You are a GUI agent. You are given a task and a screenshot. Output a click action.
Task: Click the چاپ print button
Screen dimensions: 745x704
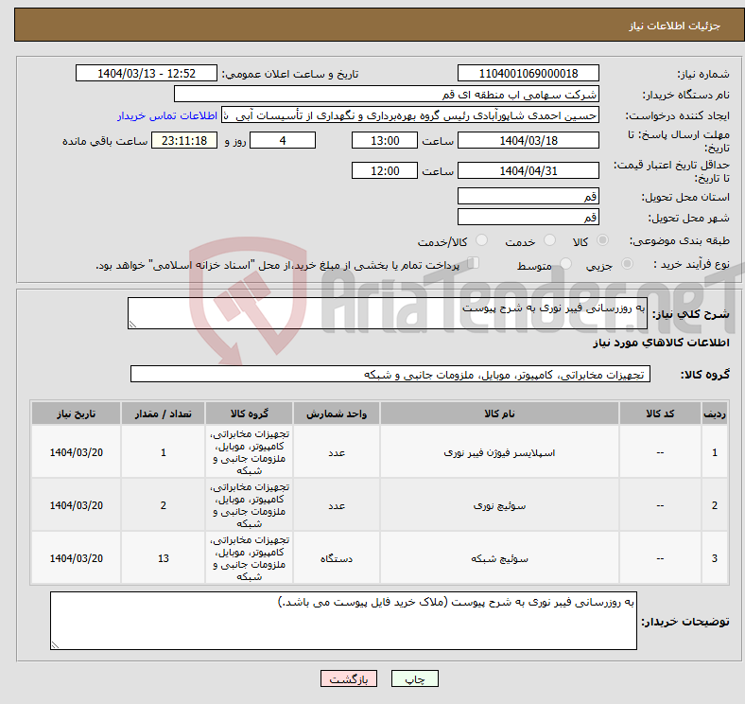415,678
